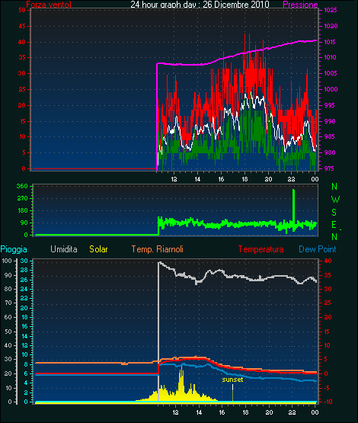This screenshot has width=358, height=423.
Task: Click the green 'S' compass letter
Action: click(x=334, y=213)
